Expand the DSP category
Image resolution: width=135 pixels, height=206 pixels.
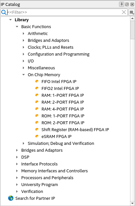click(17, 157)
